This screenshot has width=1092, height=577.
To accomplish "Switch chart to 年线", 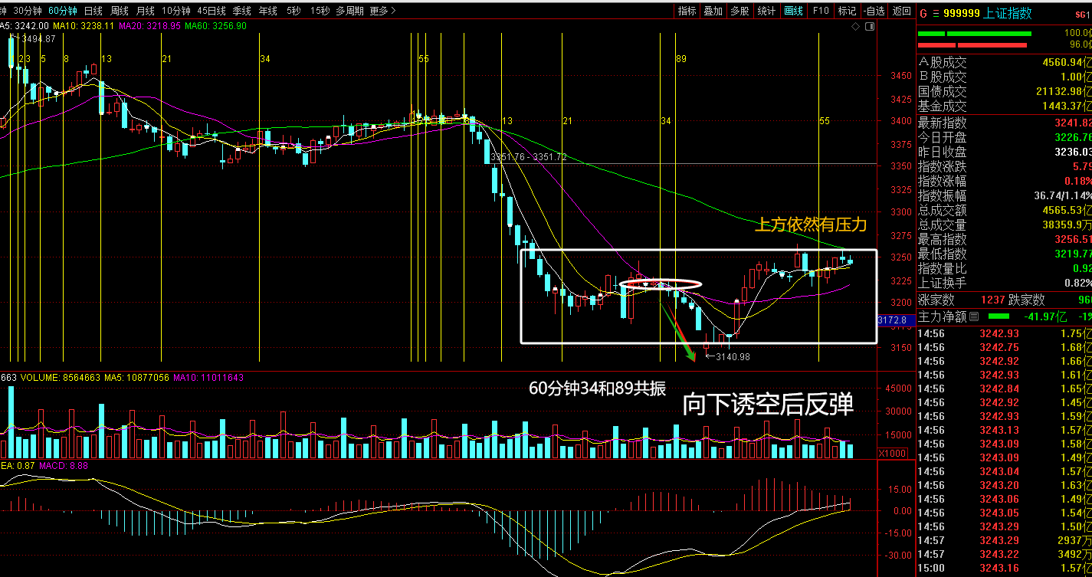I will click(x=267, y=11).
